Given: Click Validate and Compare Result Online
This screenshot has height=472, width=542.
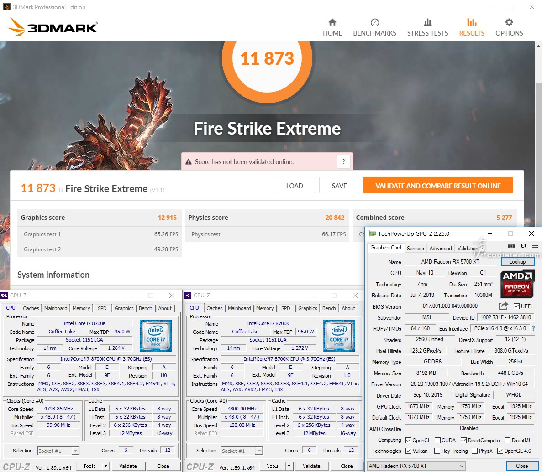Looking at the screenshot, I should 438,186.
